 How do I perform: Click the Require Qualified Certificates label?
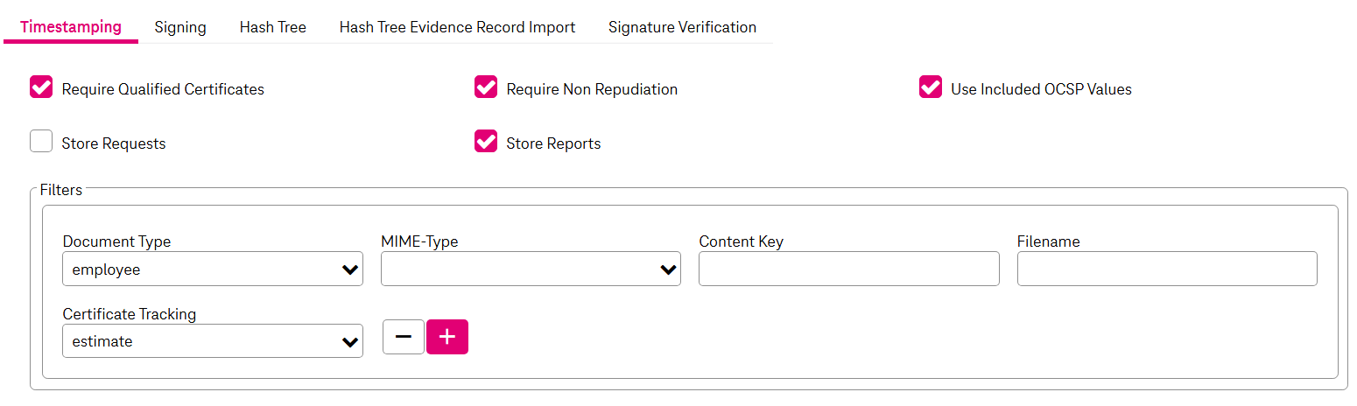[163, 89]
